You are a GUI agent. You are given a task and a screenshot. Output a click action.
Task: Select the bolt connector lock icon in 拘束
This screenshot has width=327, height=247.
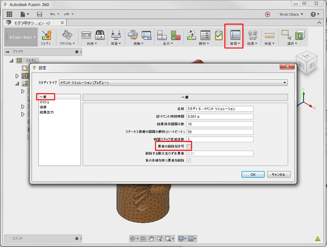point(100,35)
